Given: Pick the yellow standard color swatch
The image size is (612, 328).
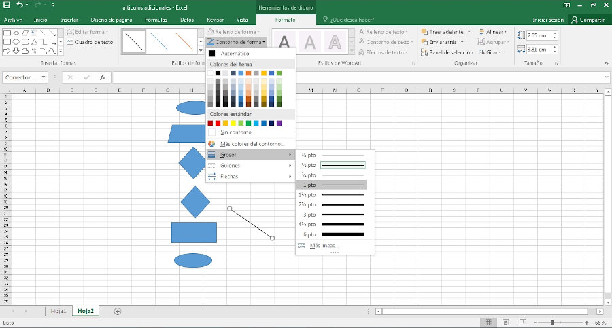Looking at the screenshot, I should [x=233, y=123].
